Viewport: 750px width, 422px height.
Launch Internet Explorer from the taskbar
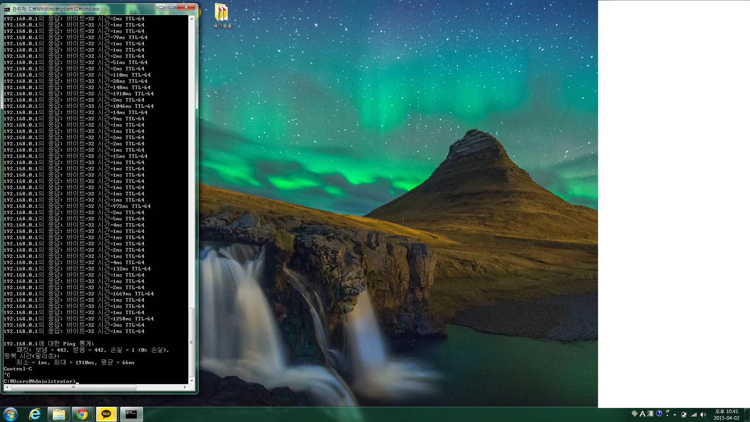pos(35,414)
